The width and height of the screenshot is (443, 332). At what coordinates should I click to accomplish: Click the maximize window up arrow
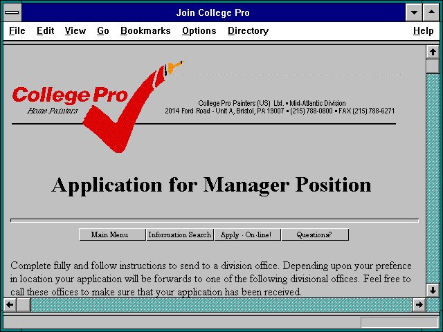point(431,12)
